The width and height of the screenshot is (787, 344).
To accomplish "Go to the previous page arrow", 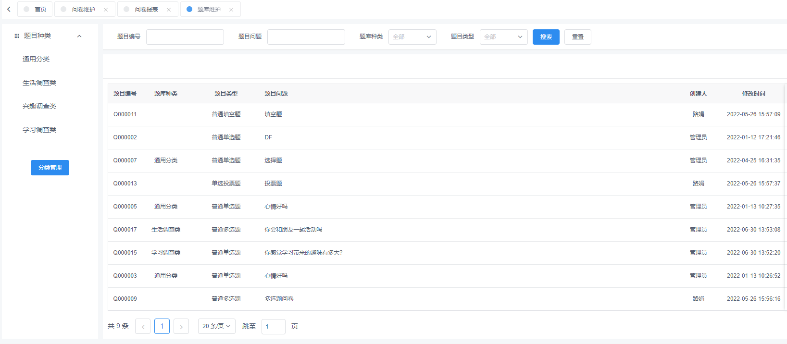I will [143, 327].
